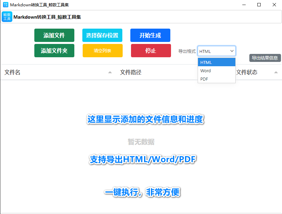Open 选择保存位置 to pick output folder
282x214 pixels.
pos(102,35)
